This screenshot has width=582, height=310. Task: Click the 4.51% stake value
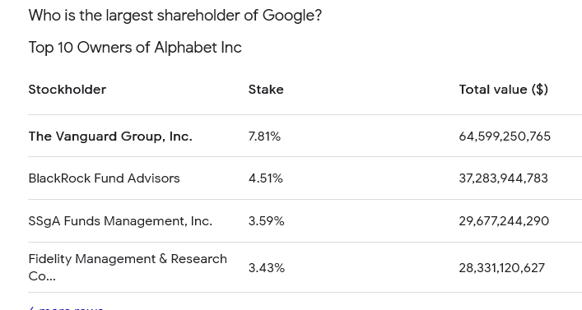click(266, 178)
